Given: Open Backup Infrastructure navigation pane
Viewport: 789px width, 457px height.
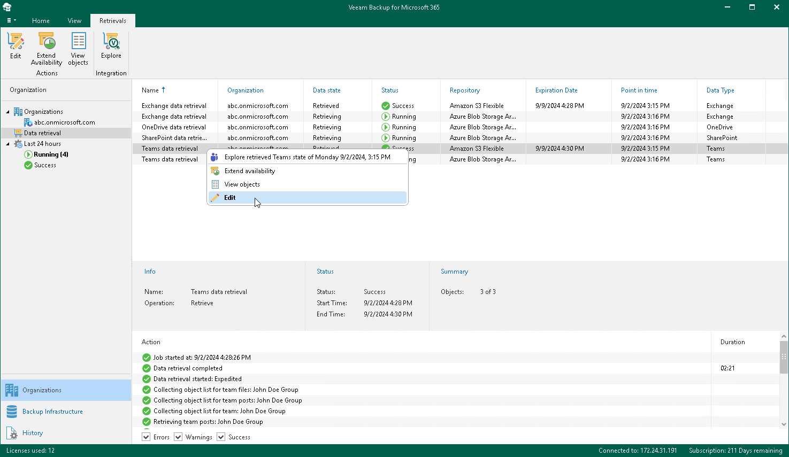Looking at the screenshot, I should pyautogui.click(x=66, y=412).
